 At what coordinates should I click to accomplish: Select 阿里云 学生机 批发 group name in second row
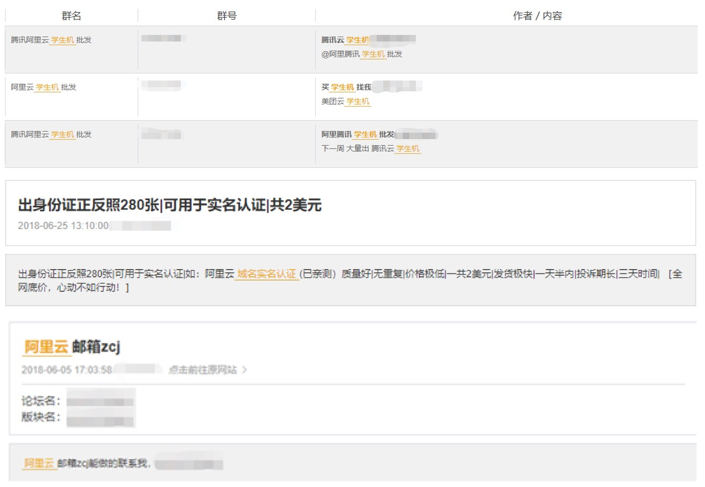tap(43, 87)
